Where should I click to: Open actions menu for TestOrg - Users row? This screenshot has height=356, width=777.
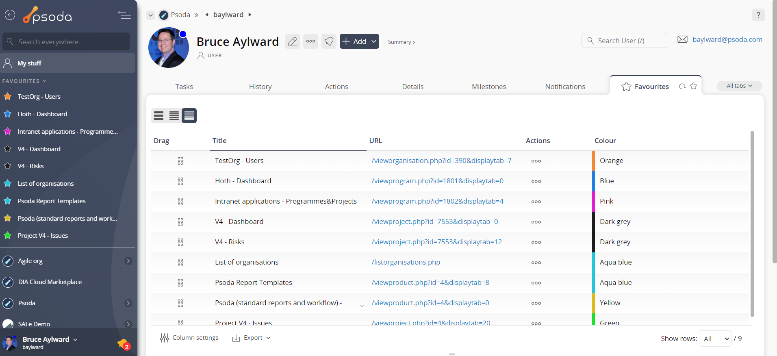tap(536, 161)
